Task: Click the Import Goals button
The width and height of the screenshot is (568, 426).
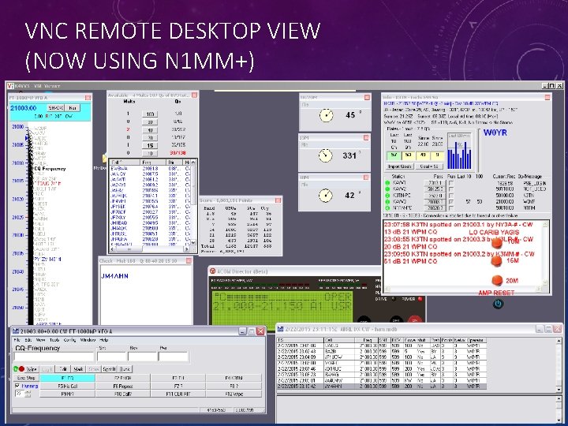Action: coord(399,166)
